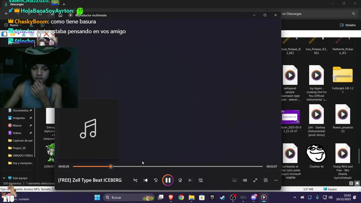Select the tumbando el chat audio file
The height and width of the screenshot is (203, 361).
click(x=290, y=161)
